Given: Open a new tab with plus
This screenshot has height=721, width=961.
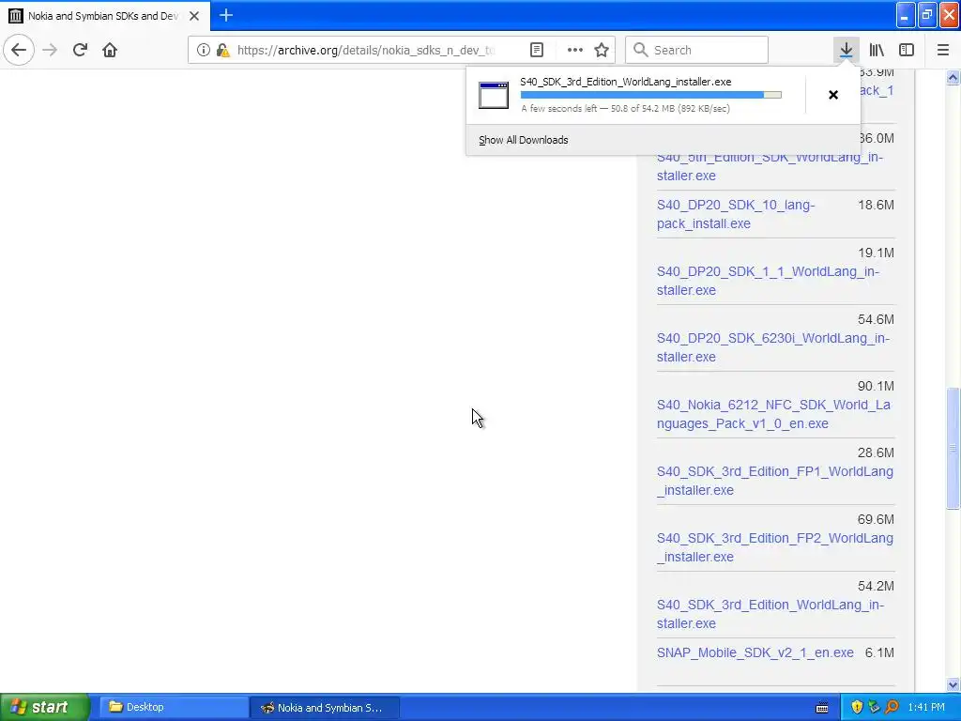Looking at the screenshot, I should 226,15.
